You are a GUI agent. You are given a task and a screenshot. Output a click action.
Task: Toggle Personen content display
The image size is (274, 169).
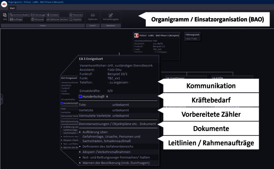click(76, 15)
